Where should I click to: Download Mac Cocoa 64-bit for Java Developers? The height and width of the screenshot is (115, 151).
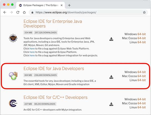tap(142, 76)
